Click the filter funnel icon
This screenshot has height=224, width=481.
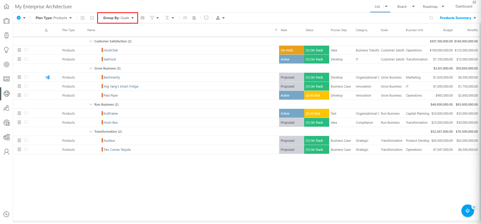click(152, 18)
